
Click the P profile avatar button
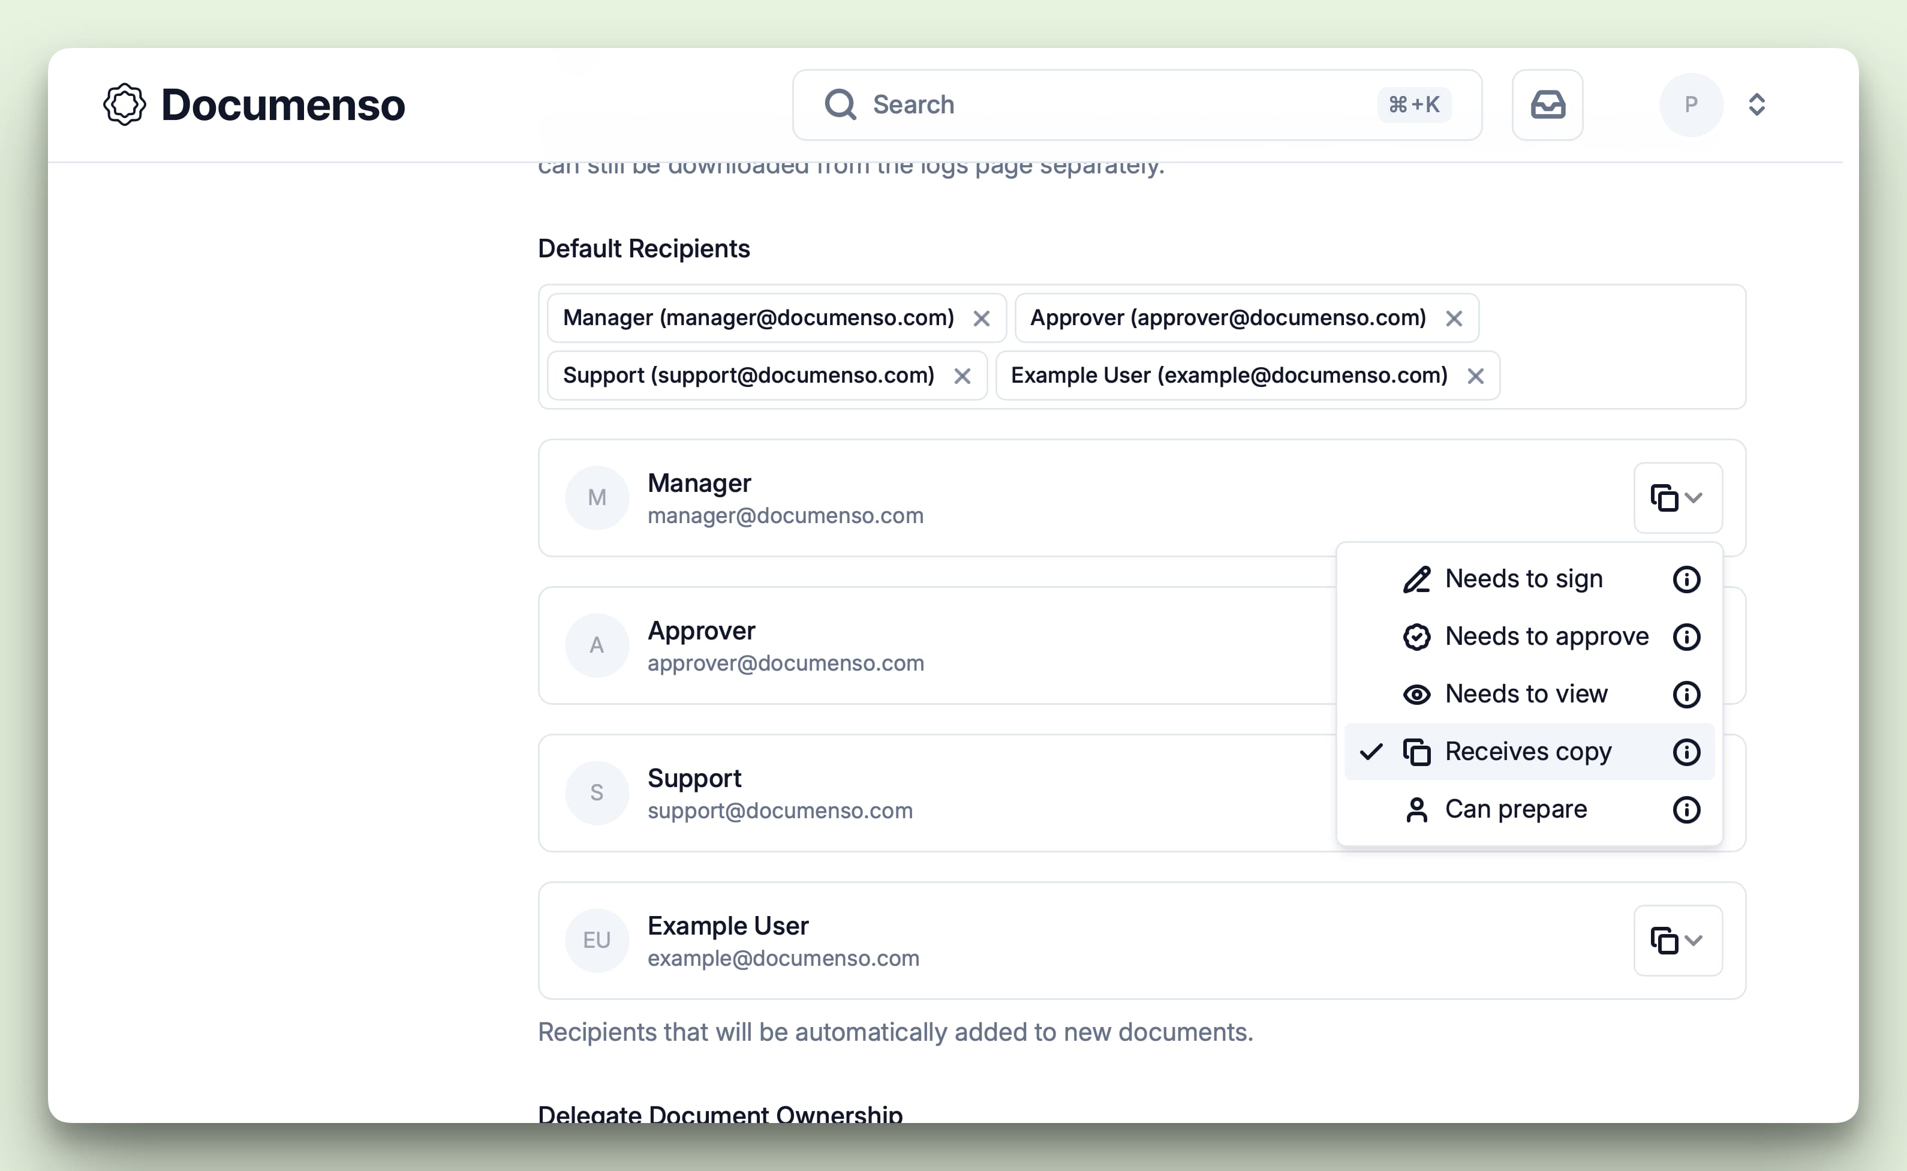(1691, 104)
